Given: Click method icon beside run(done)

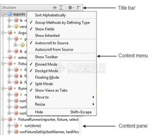Looking at the screenshot, I should pos(16,125).
